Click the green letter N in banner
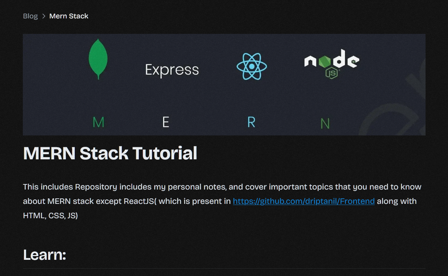The image size is (448, 276). pyautogui.click(x=325, y=124)
